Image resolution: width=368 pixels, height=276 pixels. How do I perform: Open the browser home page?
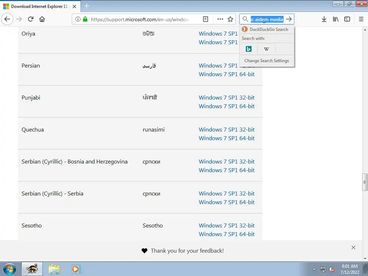pyautogui.click(x=42, y=19)
